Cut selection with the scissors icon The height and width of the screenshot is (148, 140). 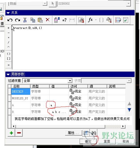tap(25, 20)
